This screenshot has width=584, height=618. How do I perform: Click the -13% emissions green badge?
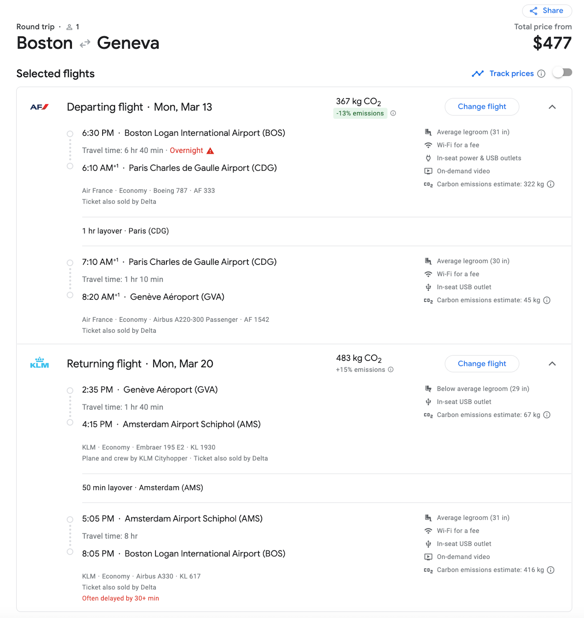pyautogui.click(x=360, y=113)
